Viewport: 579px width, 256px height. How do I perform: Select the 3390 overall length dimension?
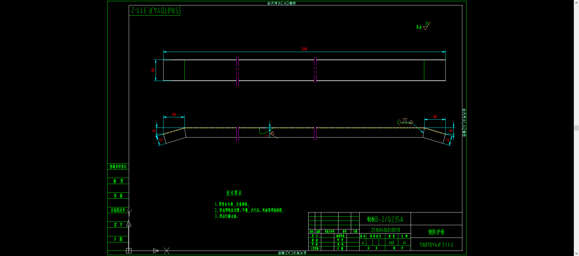[304, 49]
